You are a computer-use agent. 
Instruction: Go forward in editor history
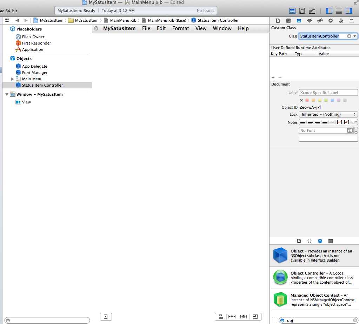point(26,20)
